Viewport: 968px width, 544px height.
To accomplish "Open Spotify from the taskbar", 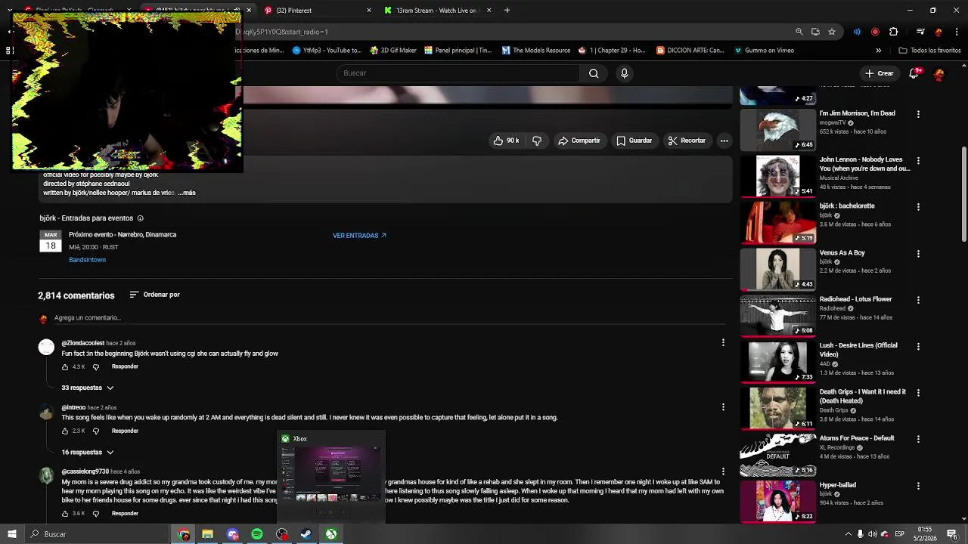I will [x=257, y=534].
